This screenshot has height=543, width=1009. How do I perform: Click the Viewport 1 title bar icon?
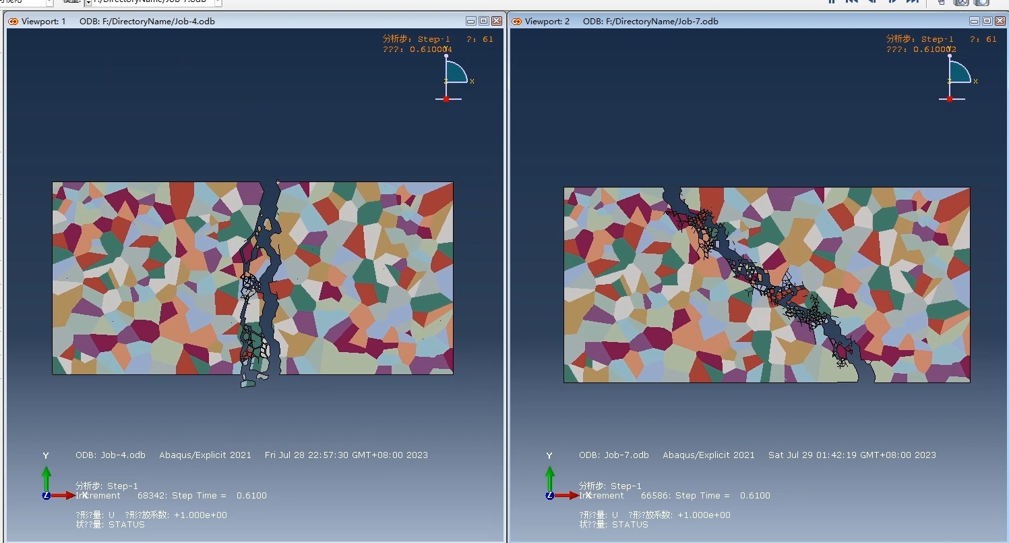[x=13, y=22]
